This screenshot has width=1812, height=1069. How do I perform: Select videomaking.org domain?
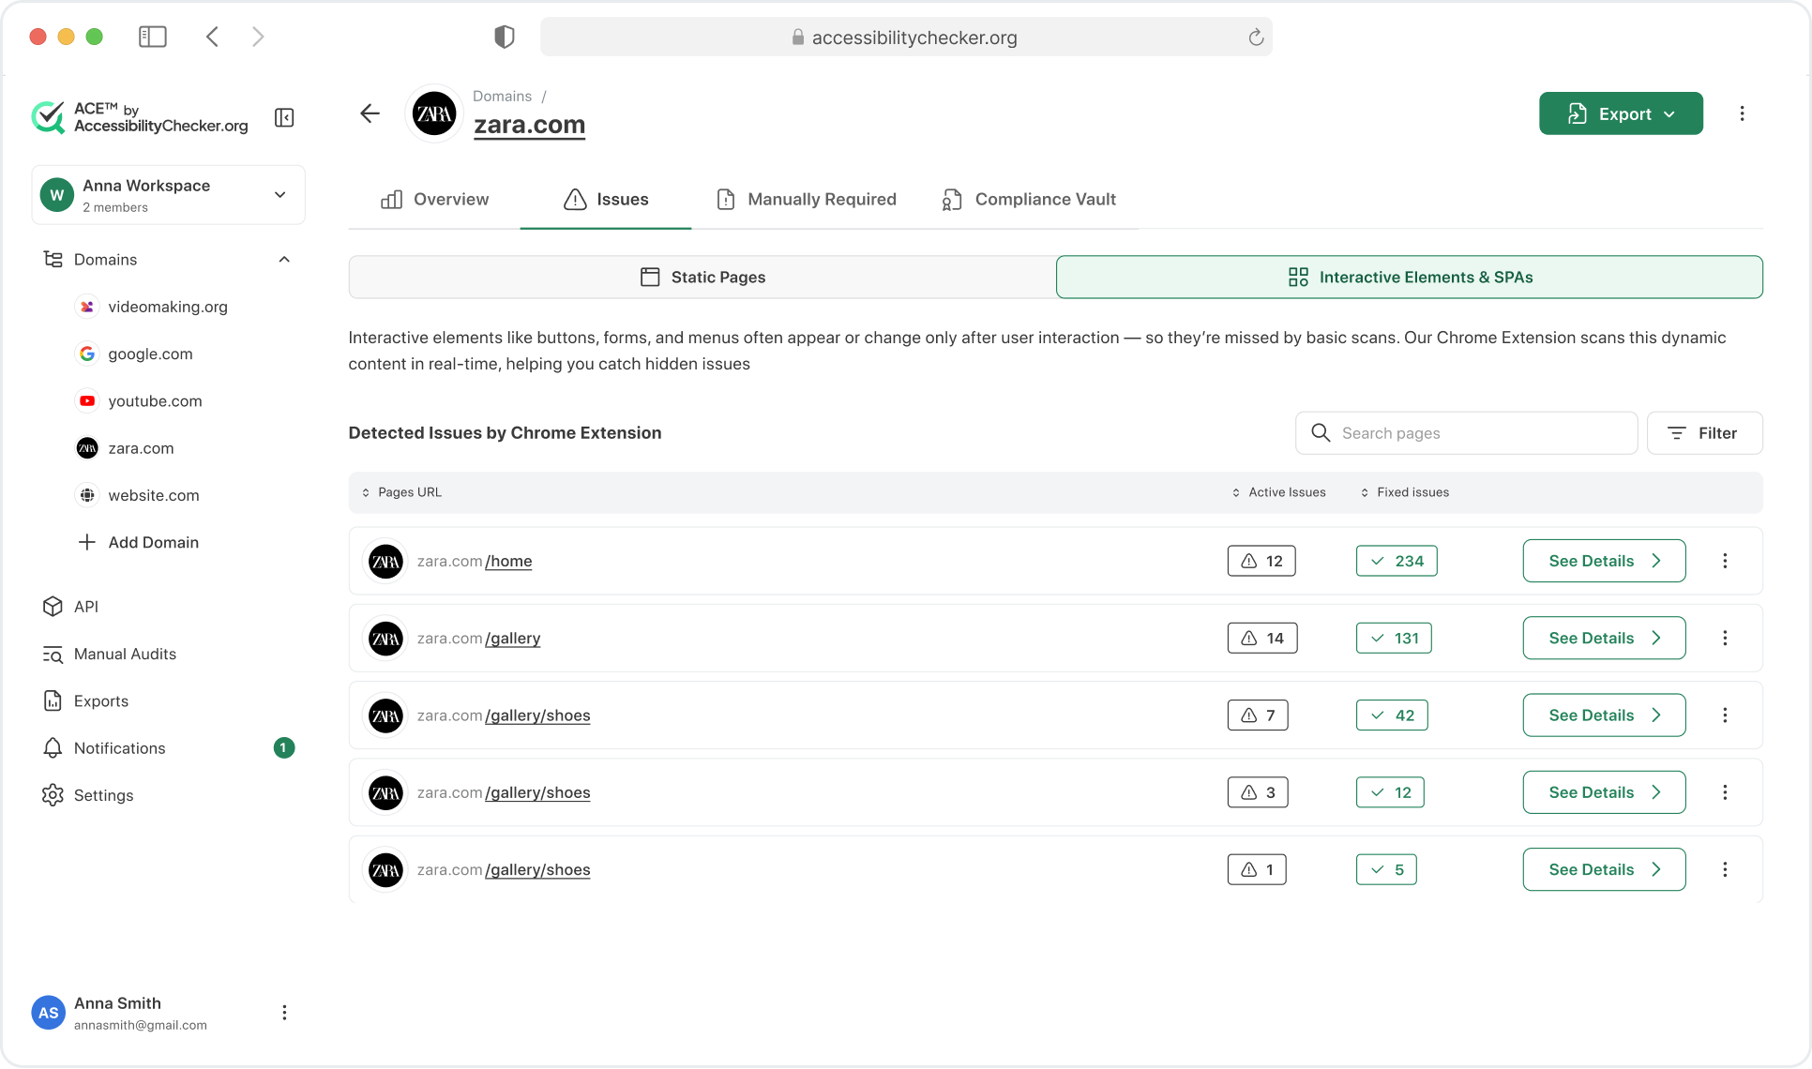pyautogui.click(x=152, y=307)
